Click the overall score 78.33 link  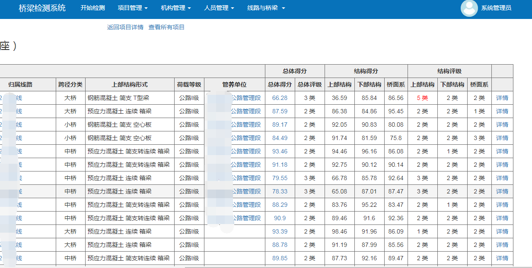(x=280, y=191)
